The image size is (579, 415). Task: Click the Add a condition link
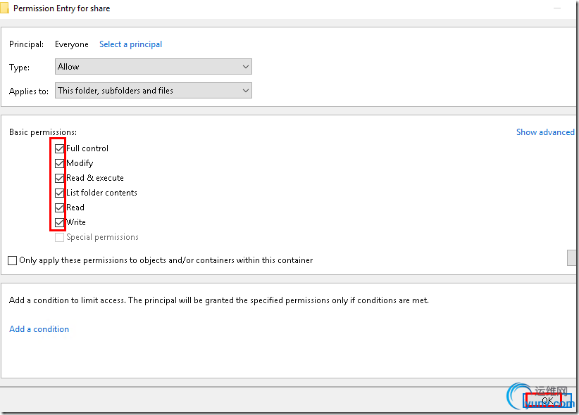point(39,329)
